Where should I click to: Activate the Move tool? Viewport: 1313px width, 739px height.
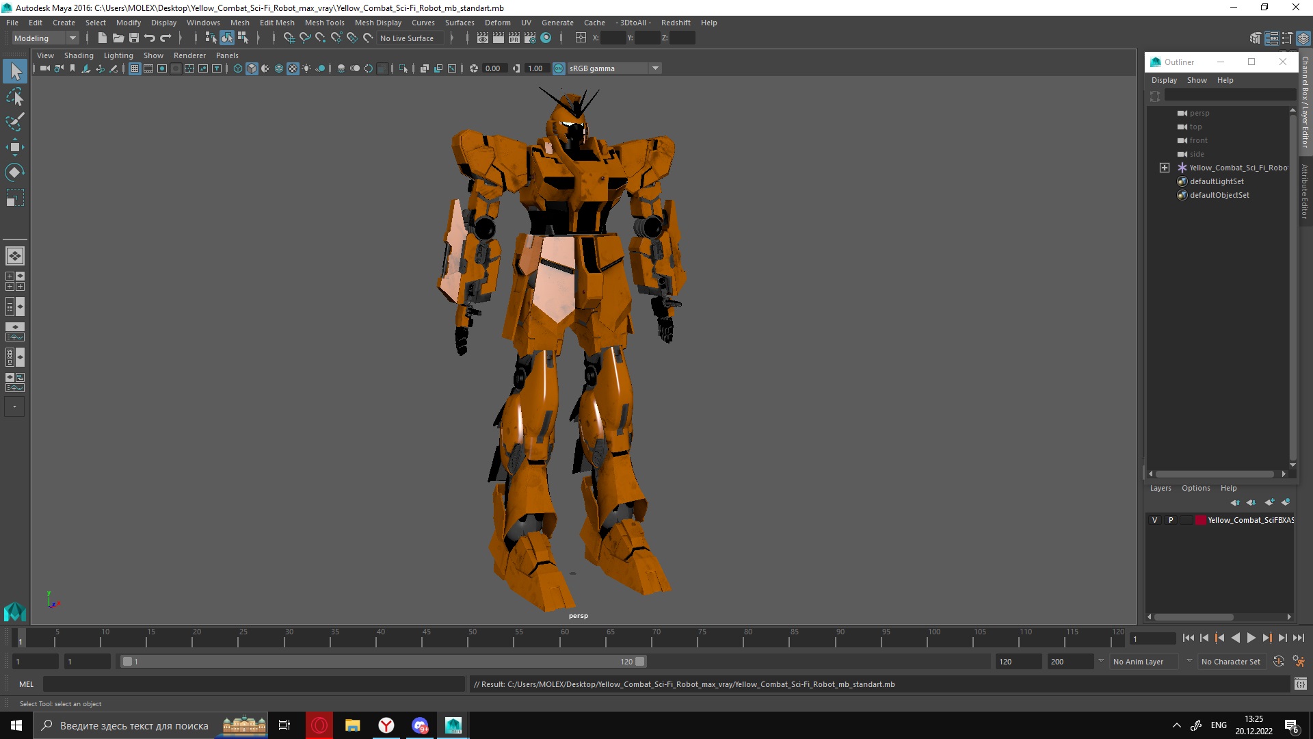(x=15, y=147)
